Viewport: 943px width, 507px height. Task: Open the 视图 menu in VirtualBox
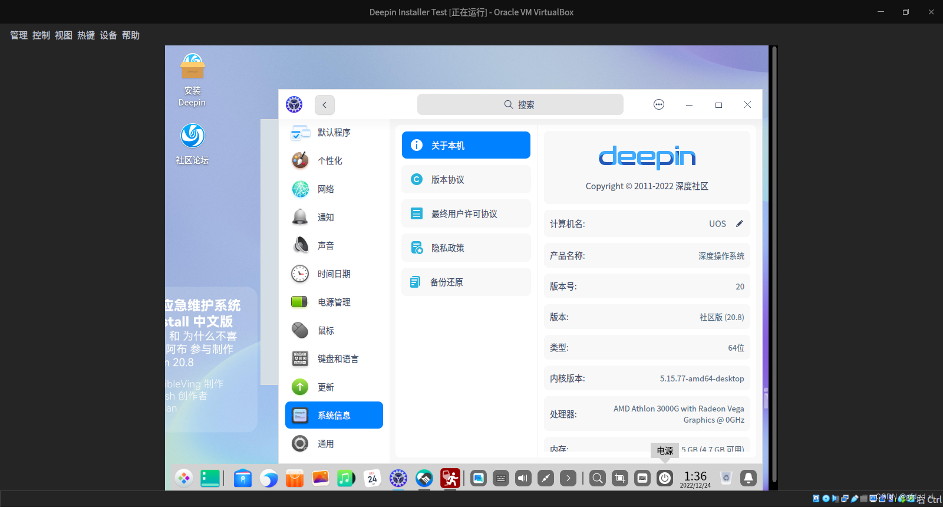(64, 35)
